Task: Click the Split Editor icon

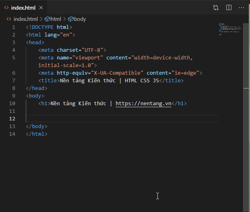Action: tap(229, 8)
